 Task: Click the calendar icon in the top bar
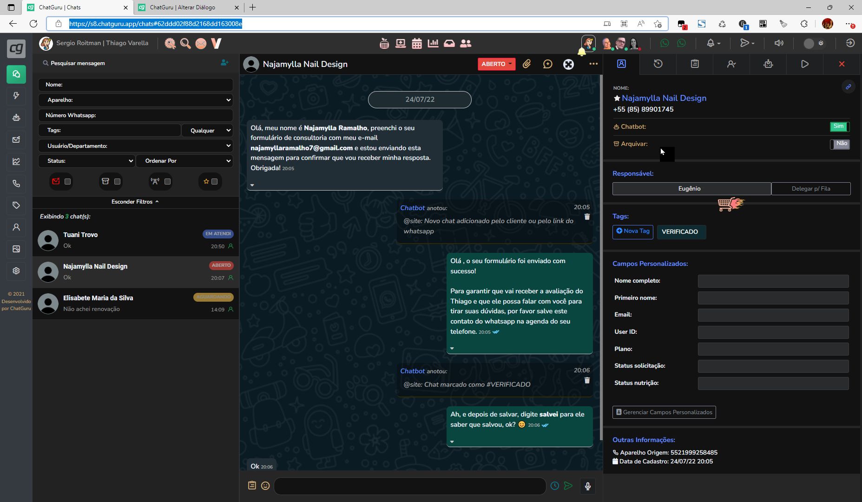417,43
